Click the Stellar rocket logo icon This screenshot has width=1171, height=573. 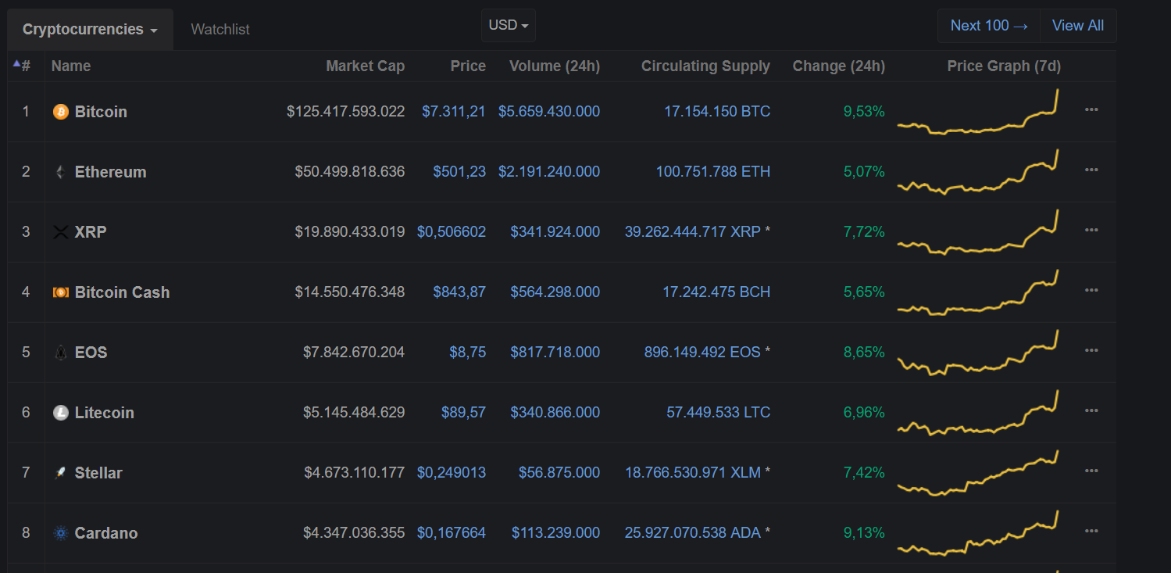(x=60, y=473)
